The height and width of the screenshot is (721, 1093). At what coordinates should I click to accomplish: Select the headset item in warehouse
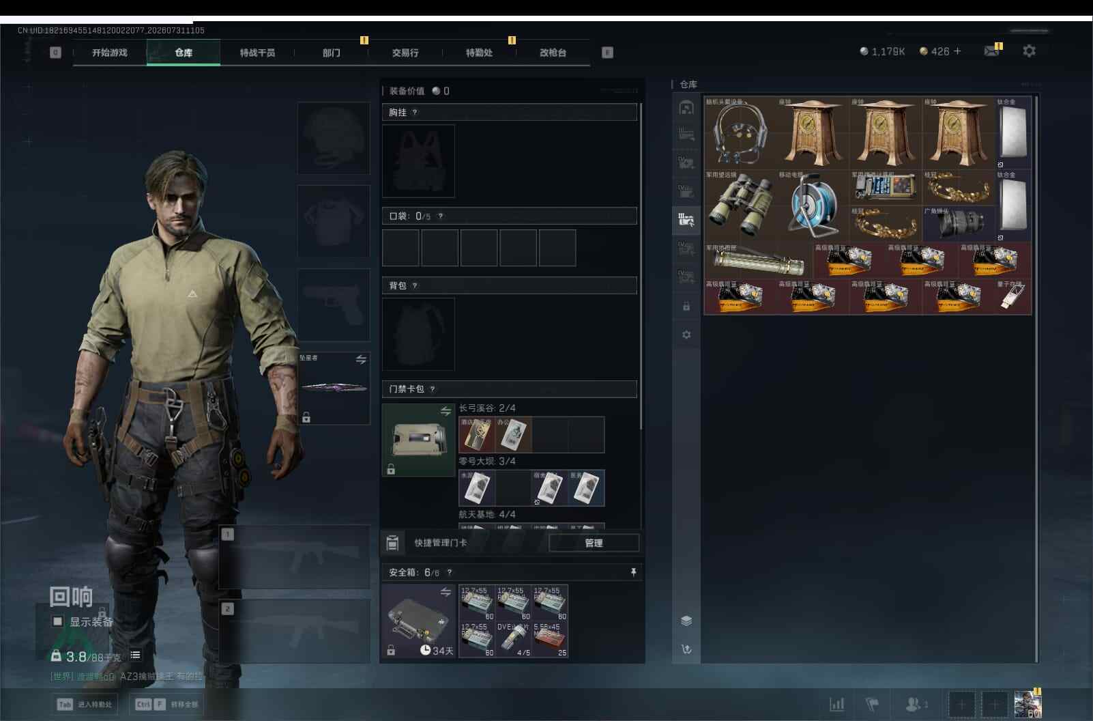click(740, 133)
